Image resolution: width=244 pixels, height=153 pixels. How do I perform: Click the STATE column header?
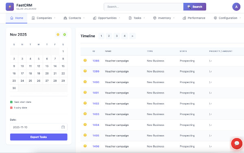pos(183,51)
